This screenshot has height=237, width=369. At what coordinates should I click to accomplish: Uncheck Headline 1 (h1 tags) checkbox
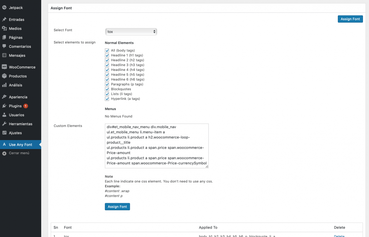107,55
